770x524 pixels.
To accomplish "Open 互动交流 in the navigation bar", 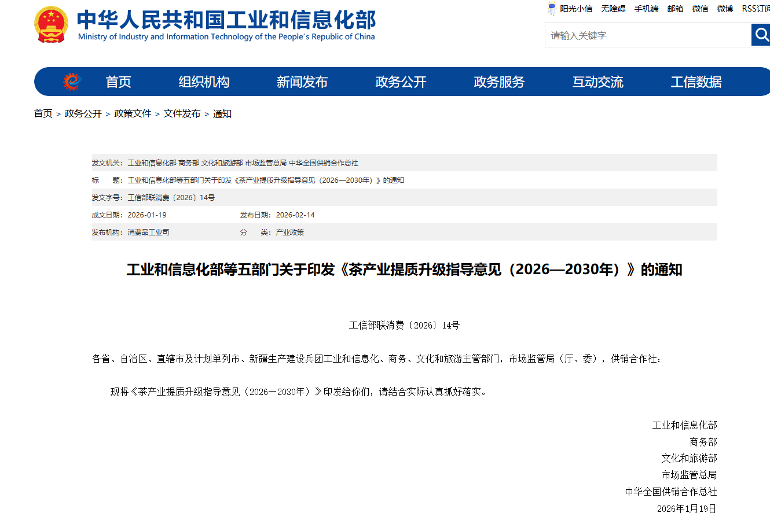I will tap(597, 82).
